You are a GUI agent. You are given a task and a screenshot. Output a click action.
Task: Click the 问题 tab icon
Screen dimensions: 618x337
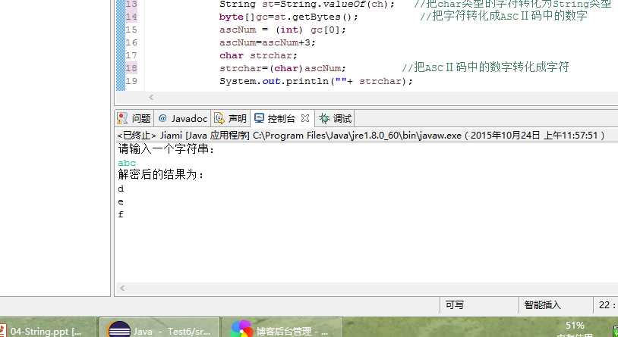(122, 118)
